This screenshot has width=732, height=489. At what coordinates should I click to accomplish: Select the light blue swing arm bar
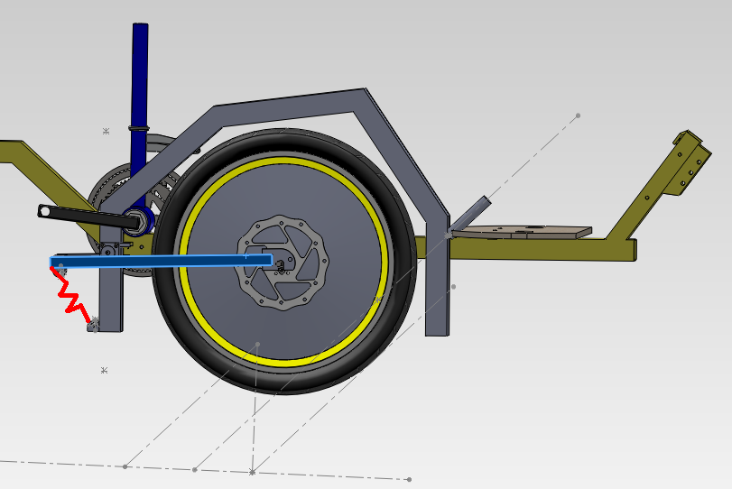point(161,262)
